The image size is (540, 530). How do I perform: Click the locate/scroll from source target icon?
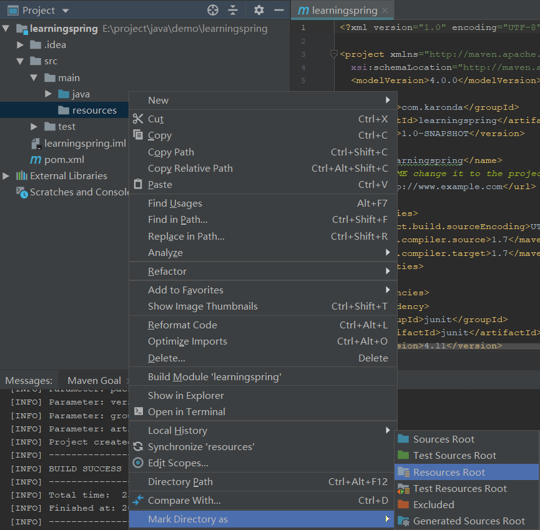[213, 10]
